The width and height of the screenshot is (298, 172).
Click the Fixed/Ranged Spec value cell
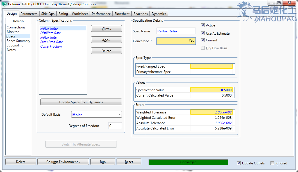coord(211,66)
